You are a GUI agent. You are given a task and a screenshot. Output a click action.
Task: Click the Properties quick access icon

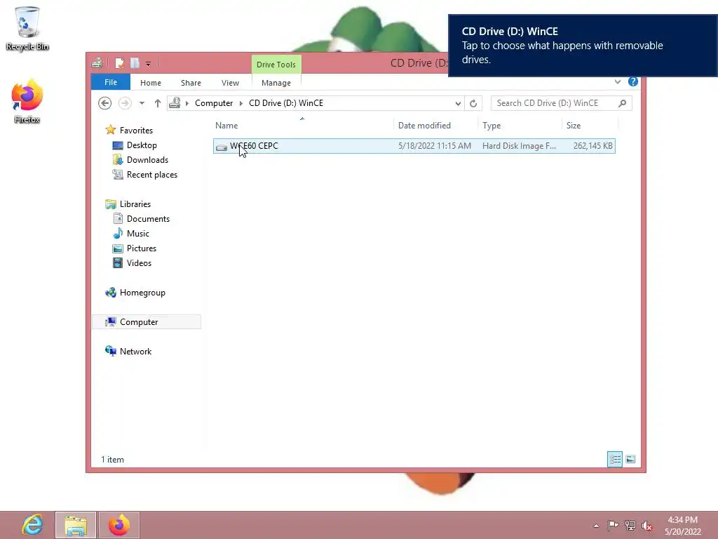tap(119, 63)
